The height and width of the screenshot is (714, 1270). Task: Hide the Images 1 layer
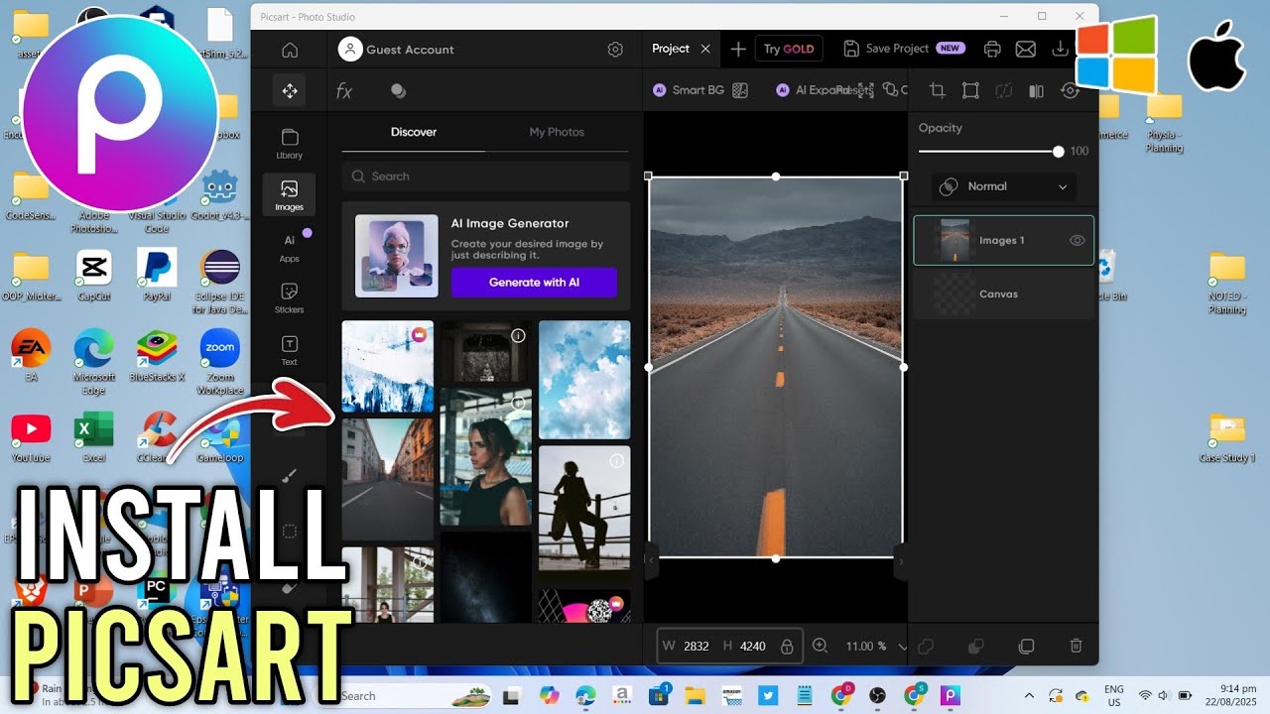[1078, 241]
